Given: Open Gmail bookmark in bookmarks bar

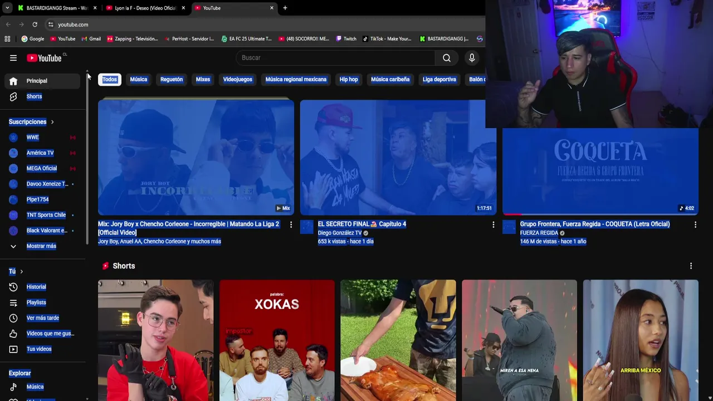Looking at the screenshot, I should [91, 39].
